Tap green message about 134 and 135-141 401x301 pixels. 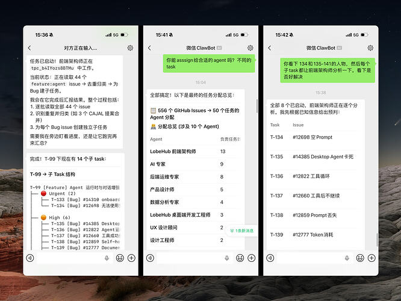pos(328,70)
